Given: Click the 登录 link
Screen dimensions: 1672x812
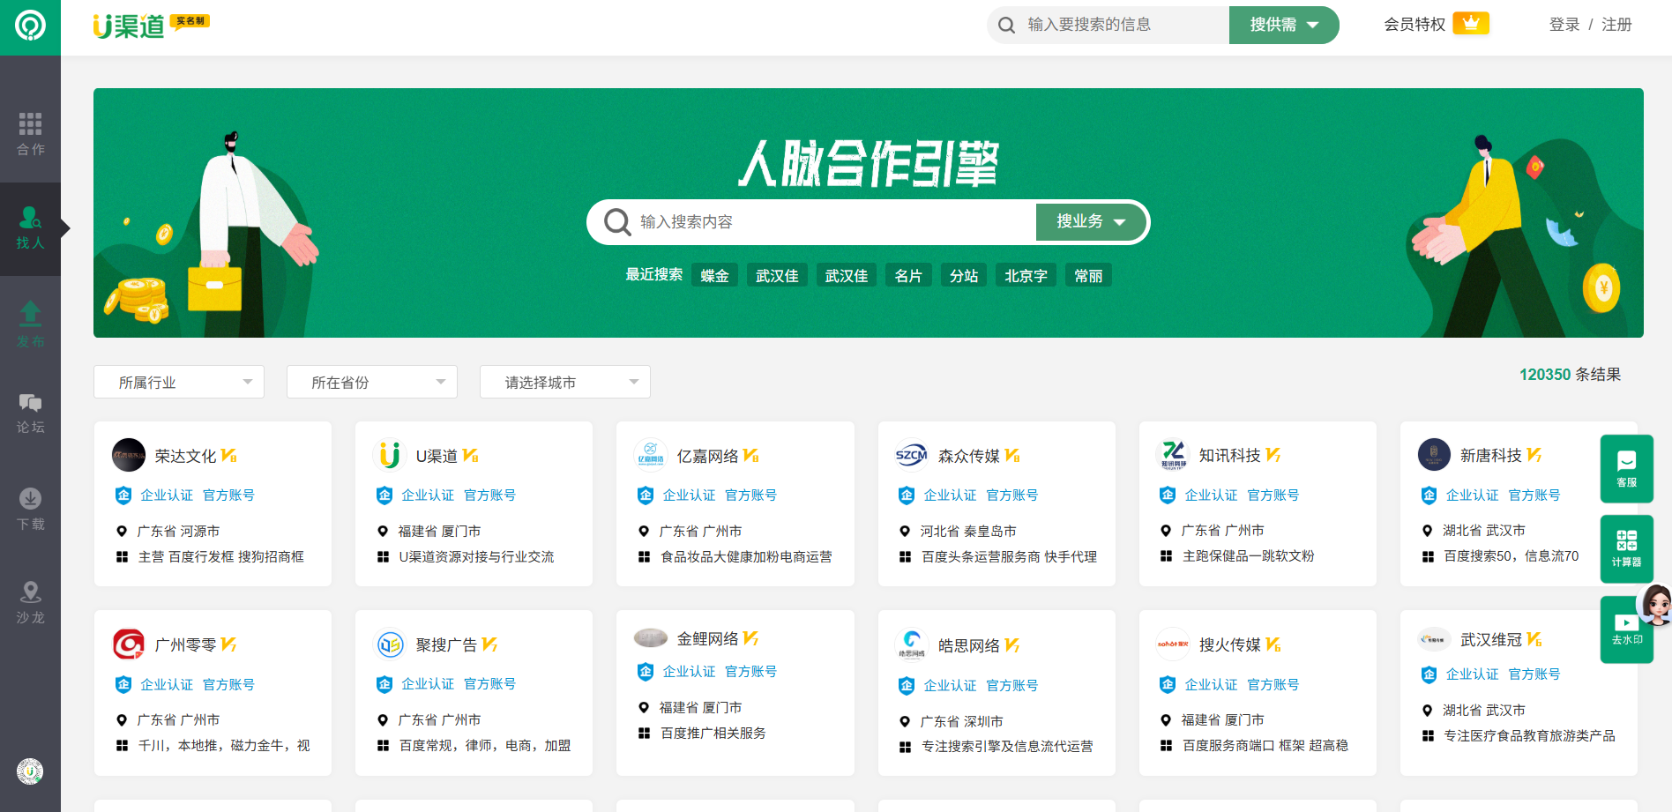Looking at the screenshot, I should click(x=1564, y=25).
